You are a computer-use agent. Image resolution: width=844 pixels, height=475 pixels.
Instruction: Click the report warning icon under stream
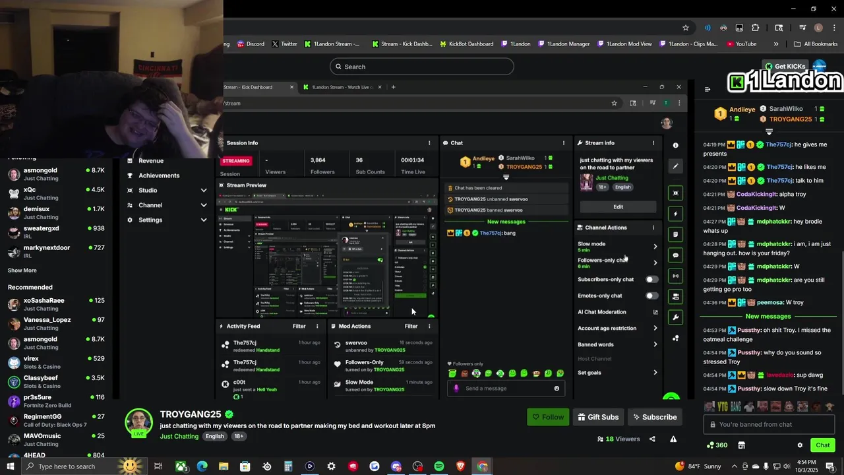pos(673,439)
